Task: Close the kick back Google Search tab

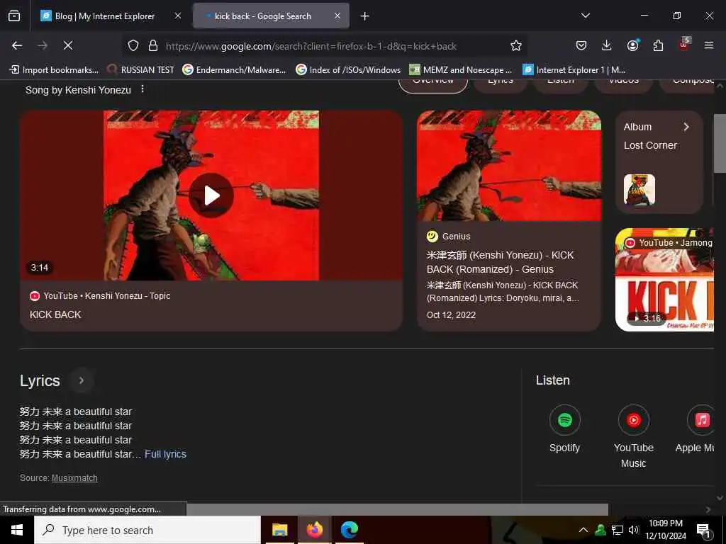Action: tap(337, 16)
